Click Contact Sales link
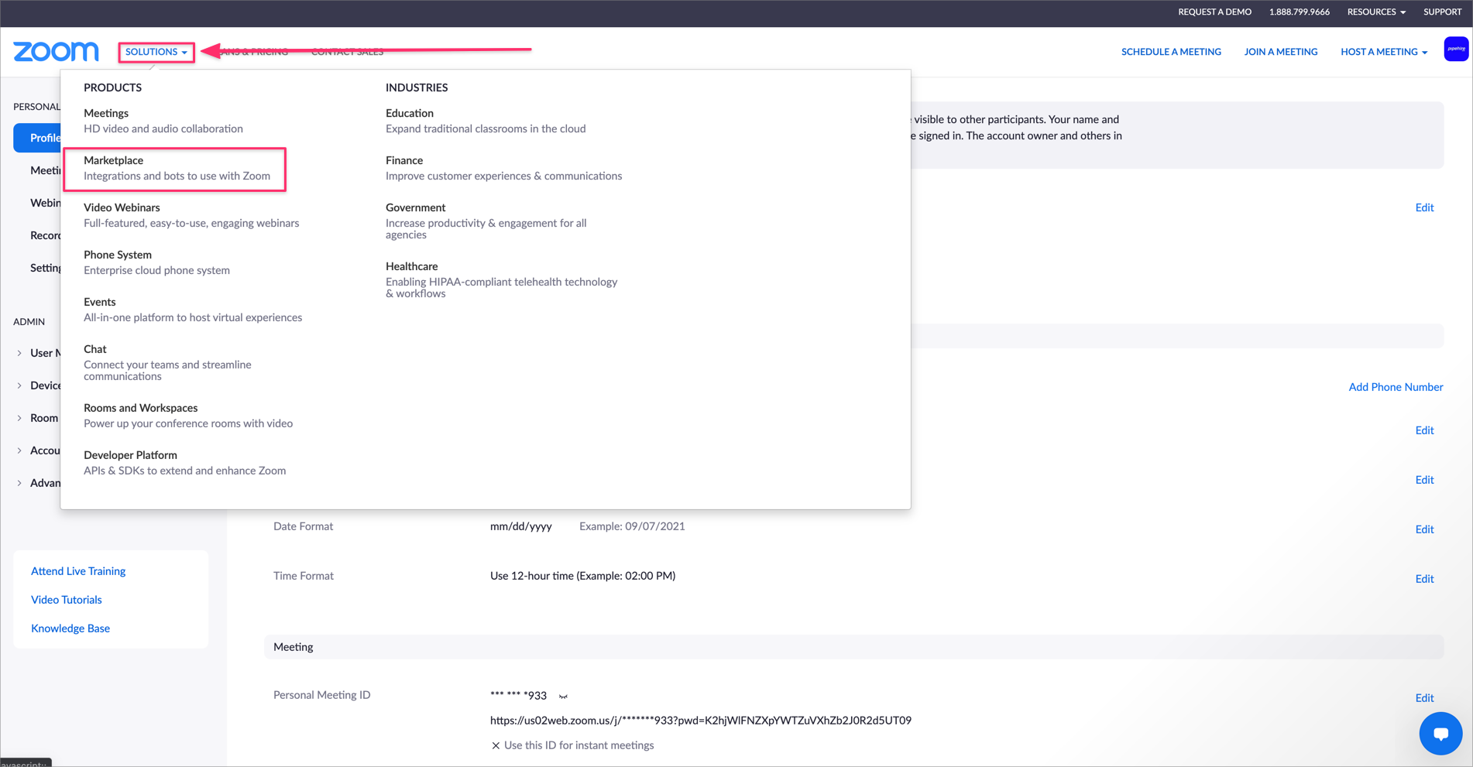Screen dimensions: 1473x767 click(347, 52)
